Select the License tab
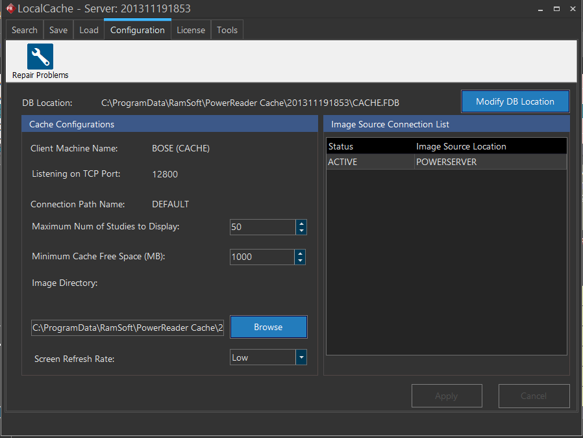583x438 pixels. [191, 30]
